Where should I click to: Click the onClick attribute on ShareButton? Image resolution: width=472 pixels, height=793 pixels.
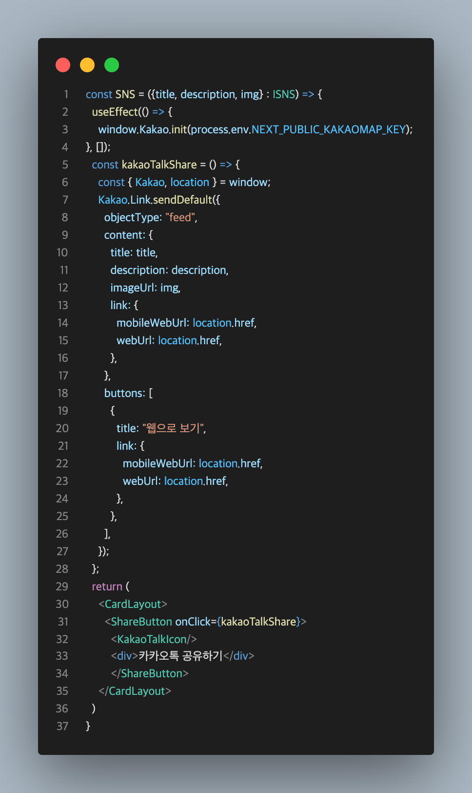pyautogui.click(x=193, y=622)
